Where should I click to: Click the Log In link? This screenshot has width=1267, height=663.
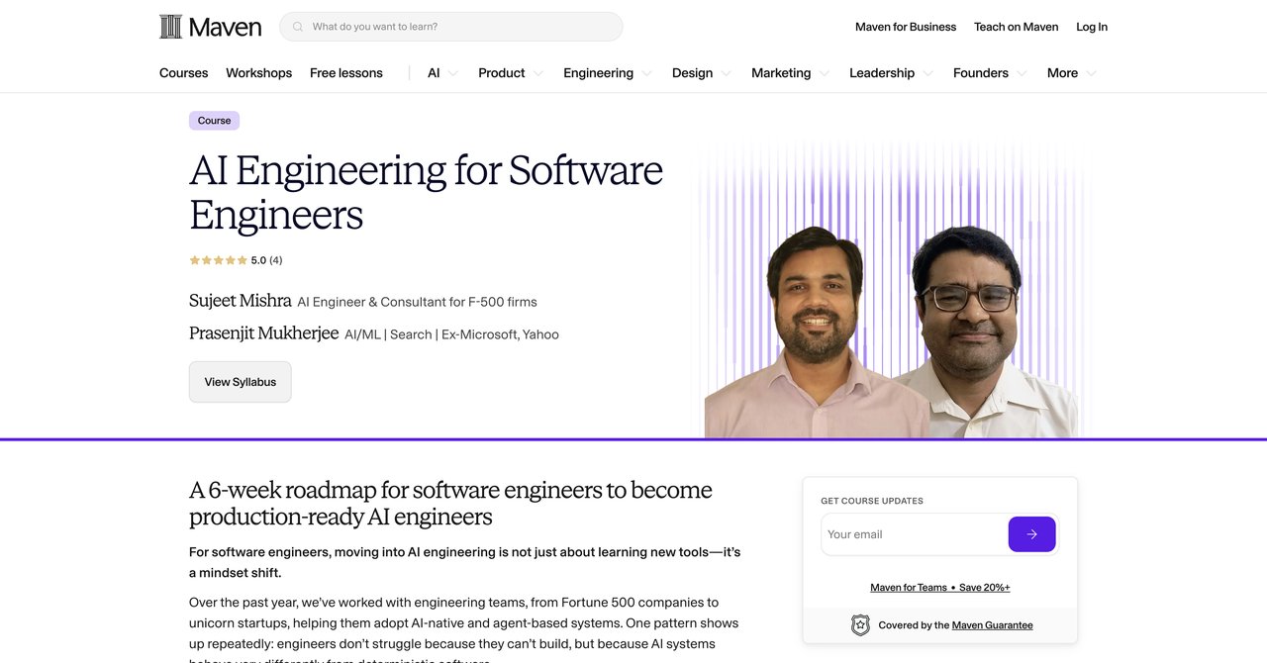pyautogui.click(x=1092, y=27)
